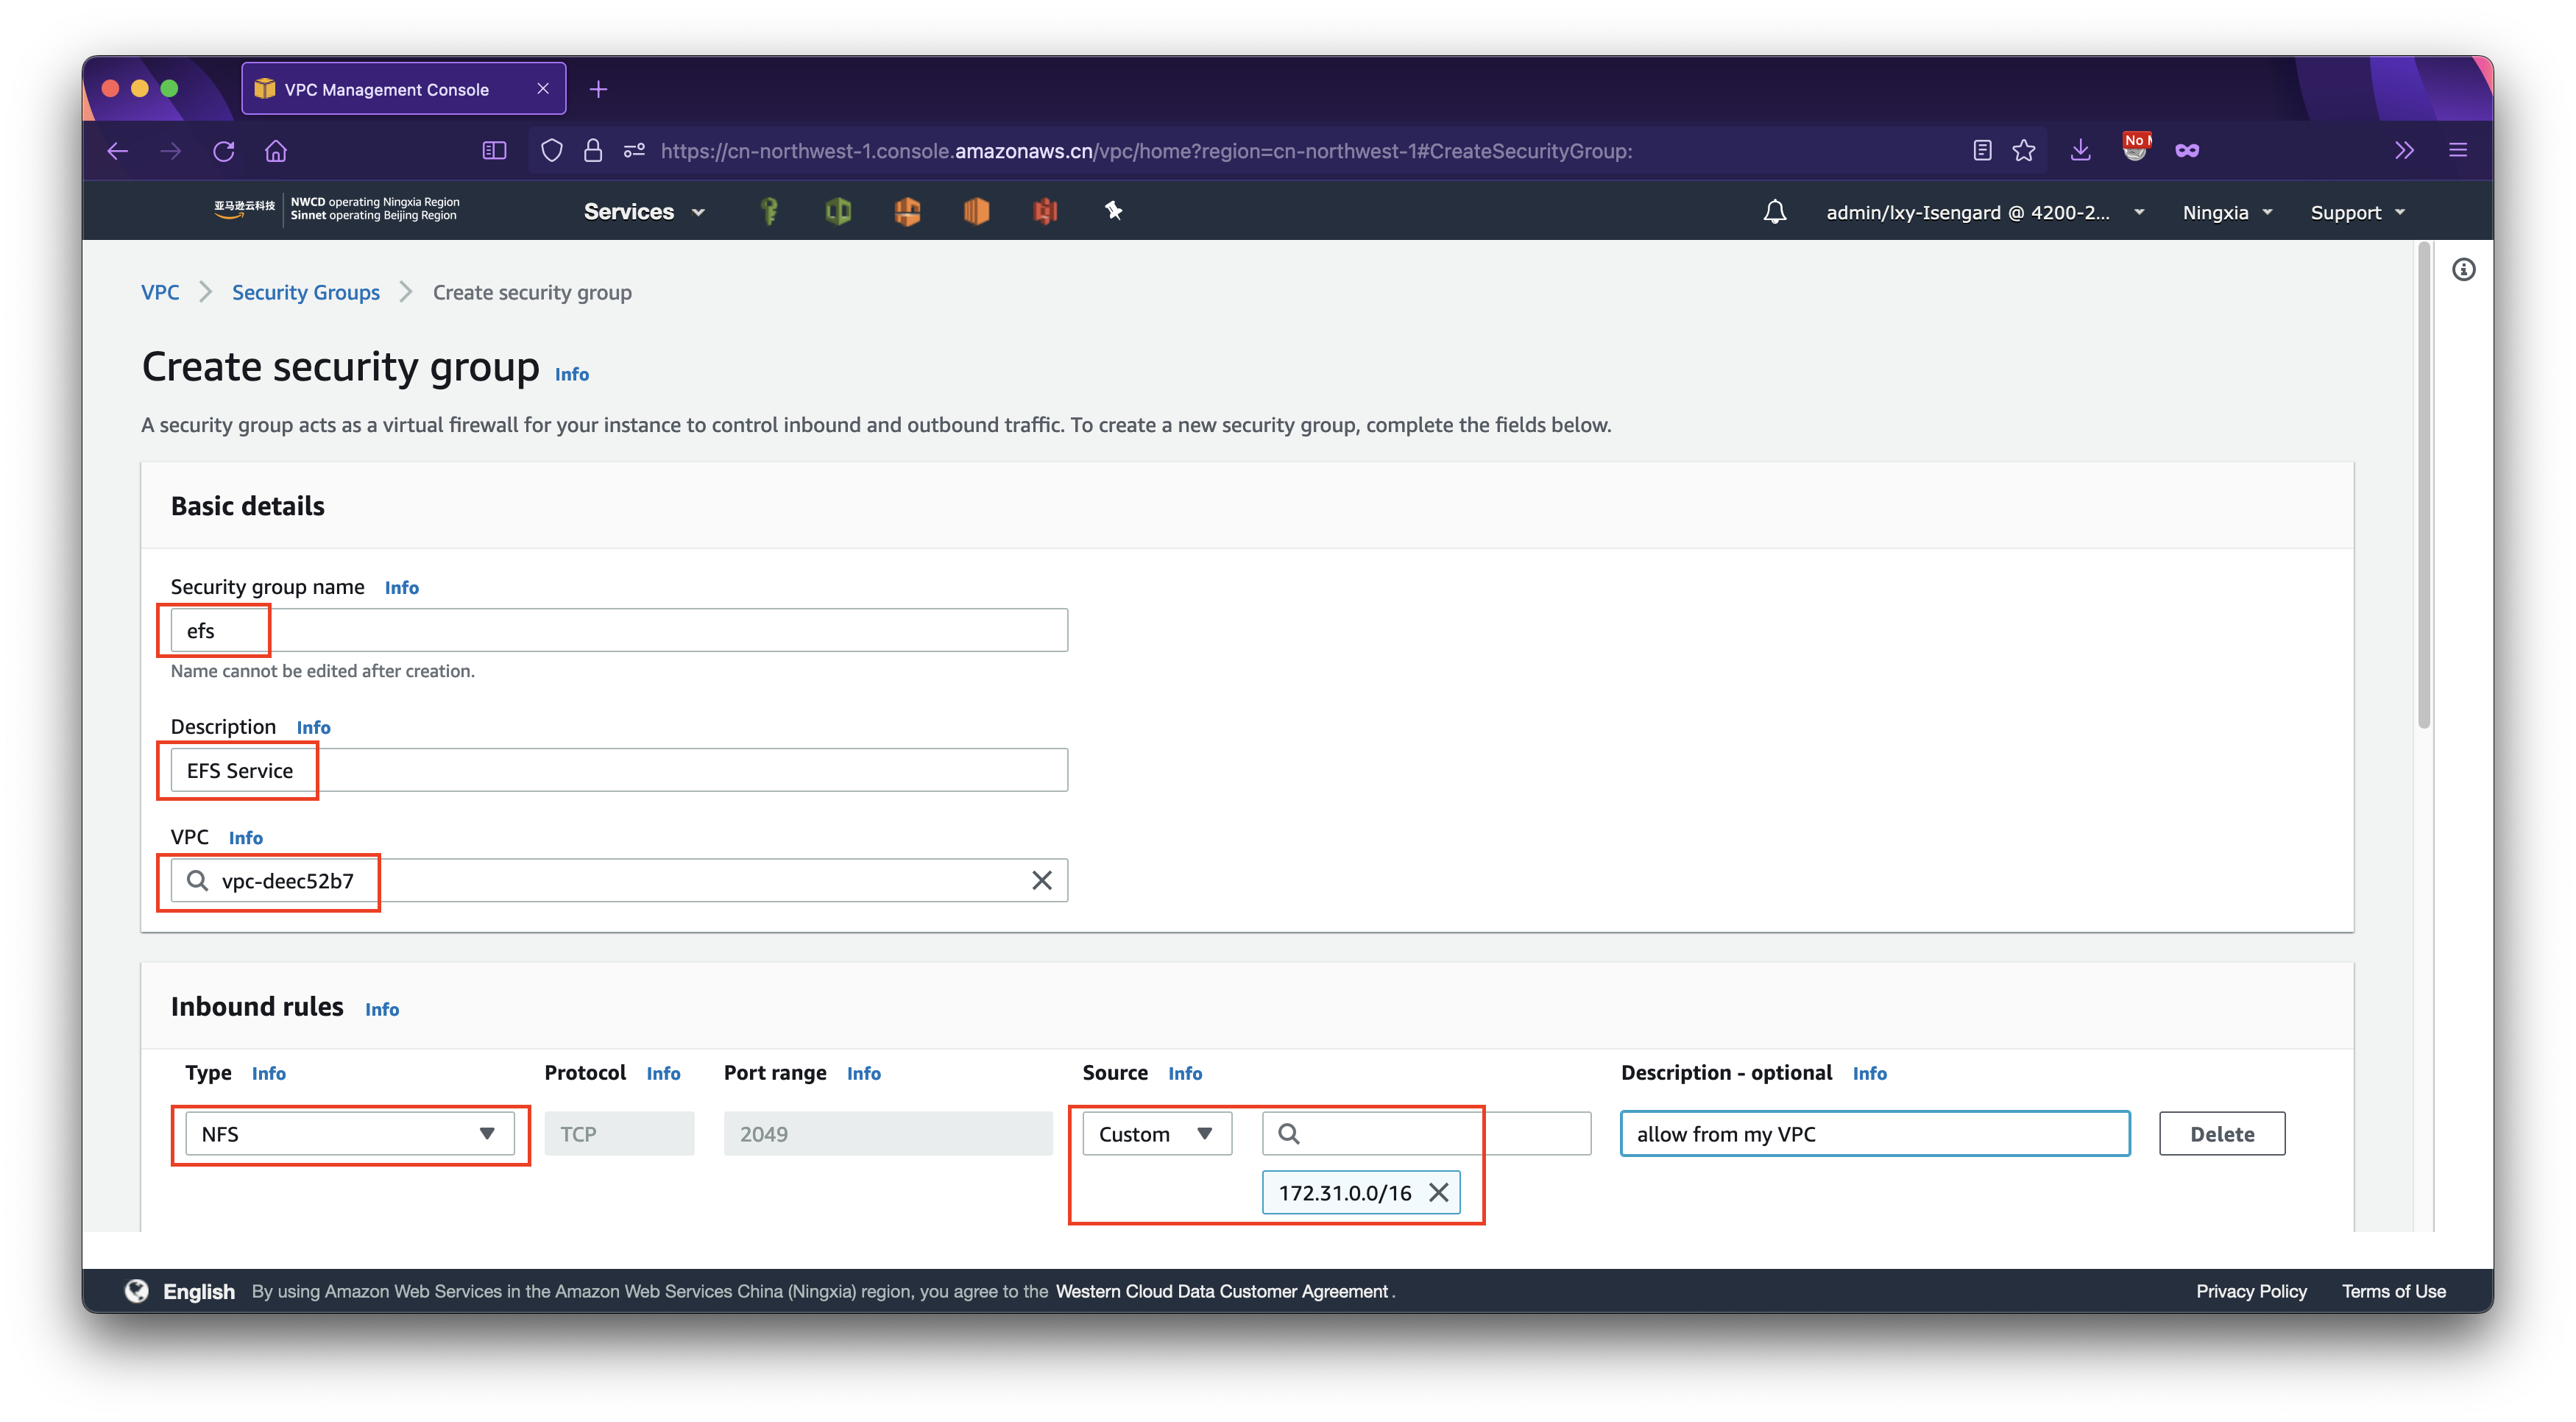Open Info link for Description - optional

(x=1869, y=1073)
